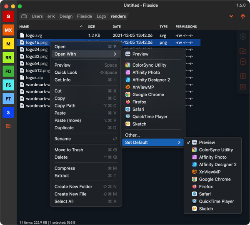Set QuickTime Player as default app

coord(212,201)
